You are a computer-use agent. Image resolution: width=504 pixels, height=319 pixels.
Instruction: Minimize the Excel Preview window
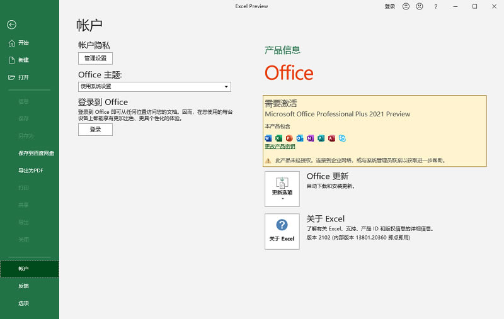point(455,6)
